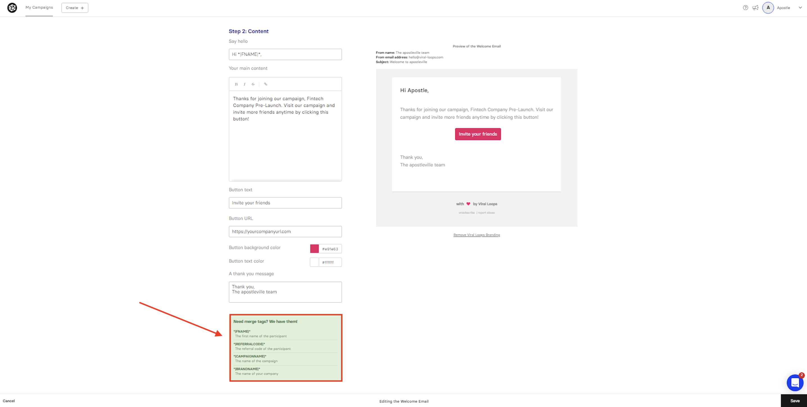Select the *|BRANDNAME|* merge tag
Image resolution: width=807 pixels, height=407 pixels.
click(x=247, y=369)
